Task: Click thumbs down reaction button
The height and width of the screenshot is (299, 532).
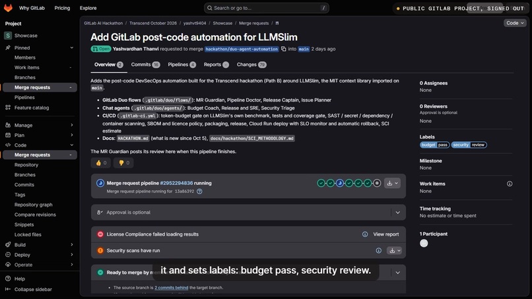Action: point(123,163)
